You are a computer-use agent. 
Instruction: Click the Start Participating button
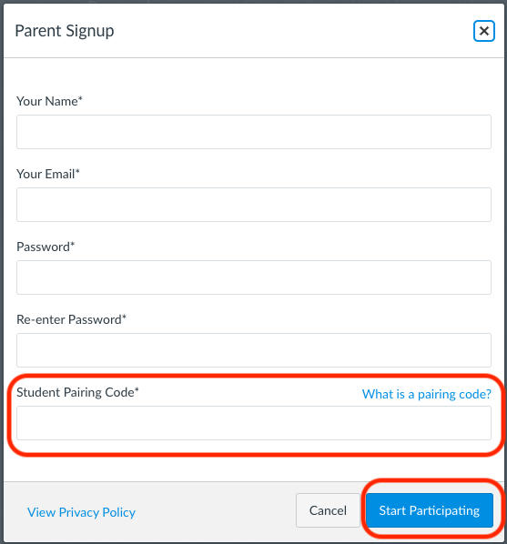coord(430,510)
